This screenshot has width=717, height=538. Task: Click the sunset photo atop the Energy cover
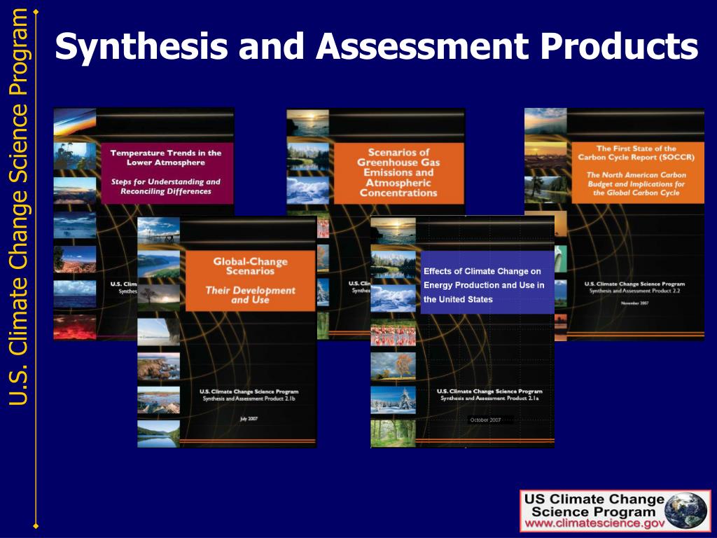tap(394, 230)
